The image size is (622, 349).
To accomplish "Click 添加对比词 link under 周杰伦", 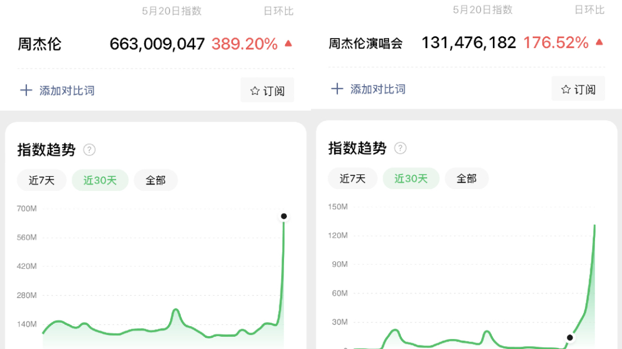I will [67, 91].
